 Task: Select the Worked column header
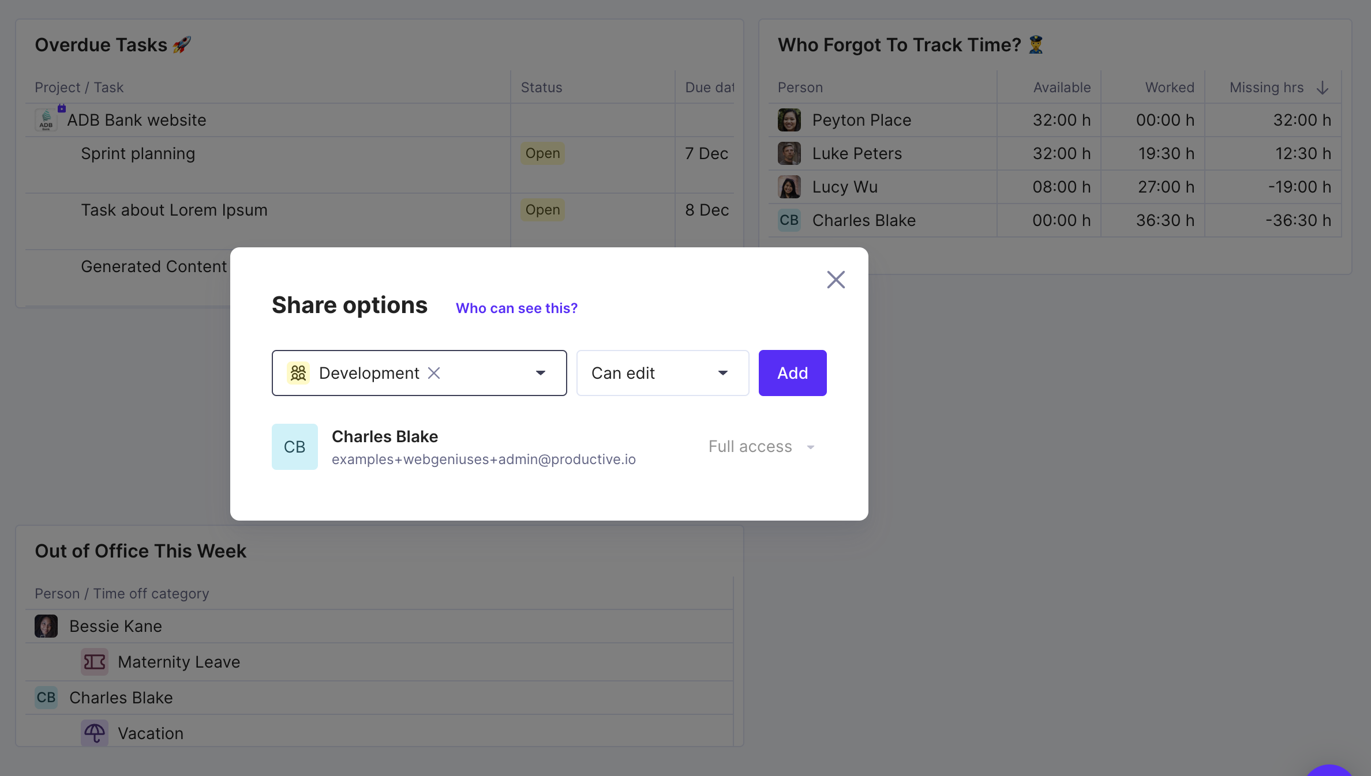pos(1170,88)
